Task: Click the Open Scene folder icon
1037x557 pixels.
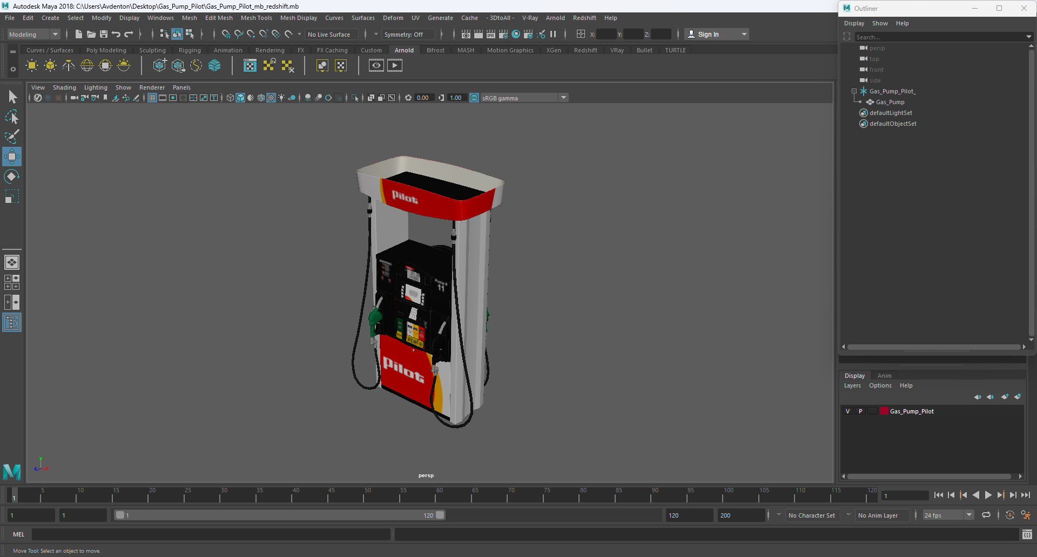Action: [91, 34]
